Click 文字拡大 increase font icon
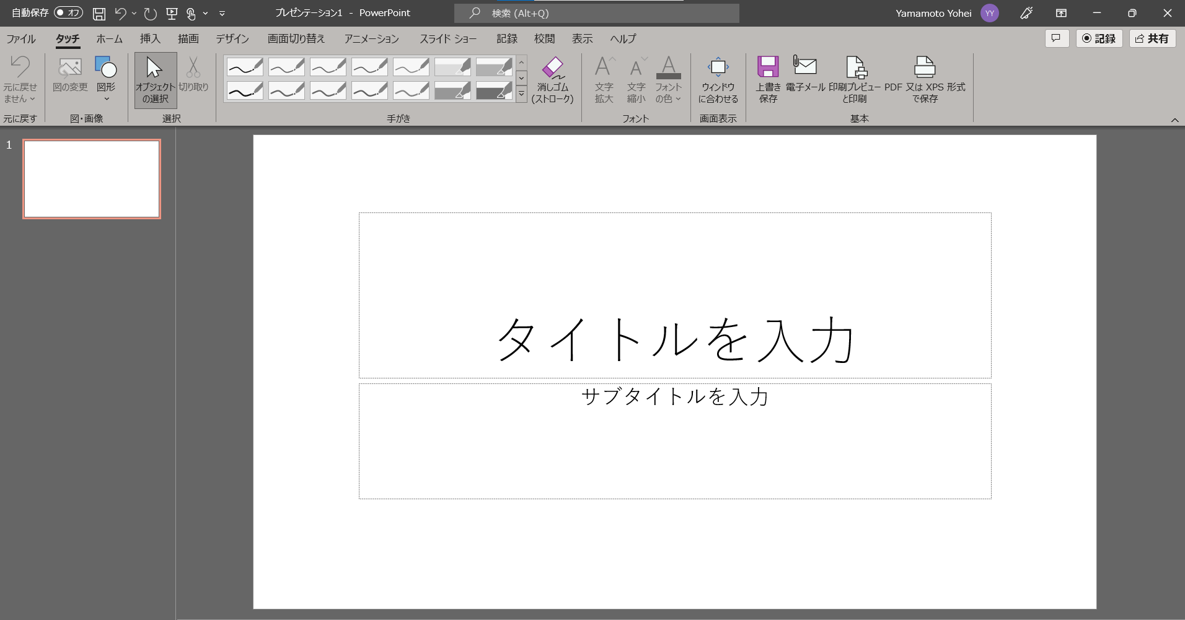The width and height of the screenshot is (1185, 620). coord(604,80)
